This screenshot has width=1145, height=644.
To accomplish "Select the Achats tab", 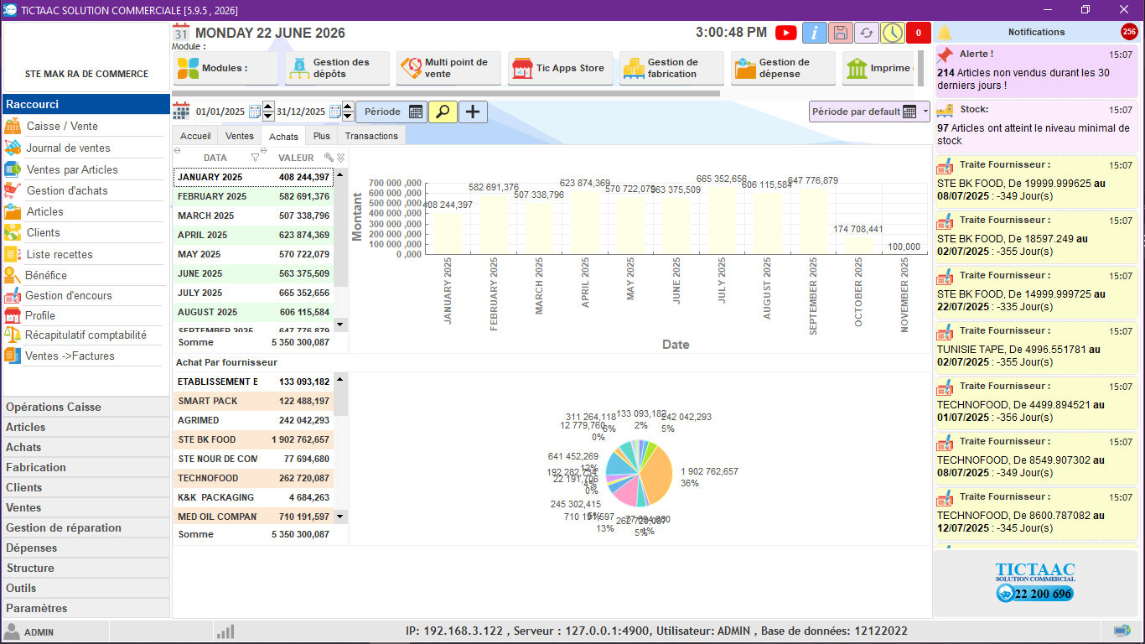I will [x=284, y=136].
